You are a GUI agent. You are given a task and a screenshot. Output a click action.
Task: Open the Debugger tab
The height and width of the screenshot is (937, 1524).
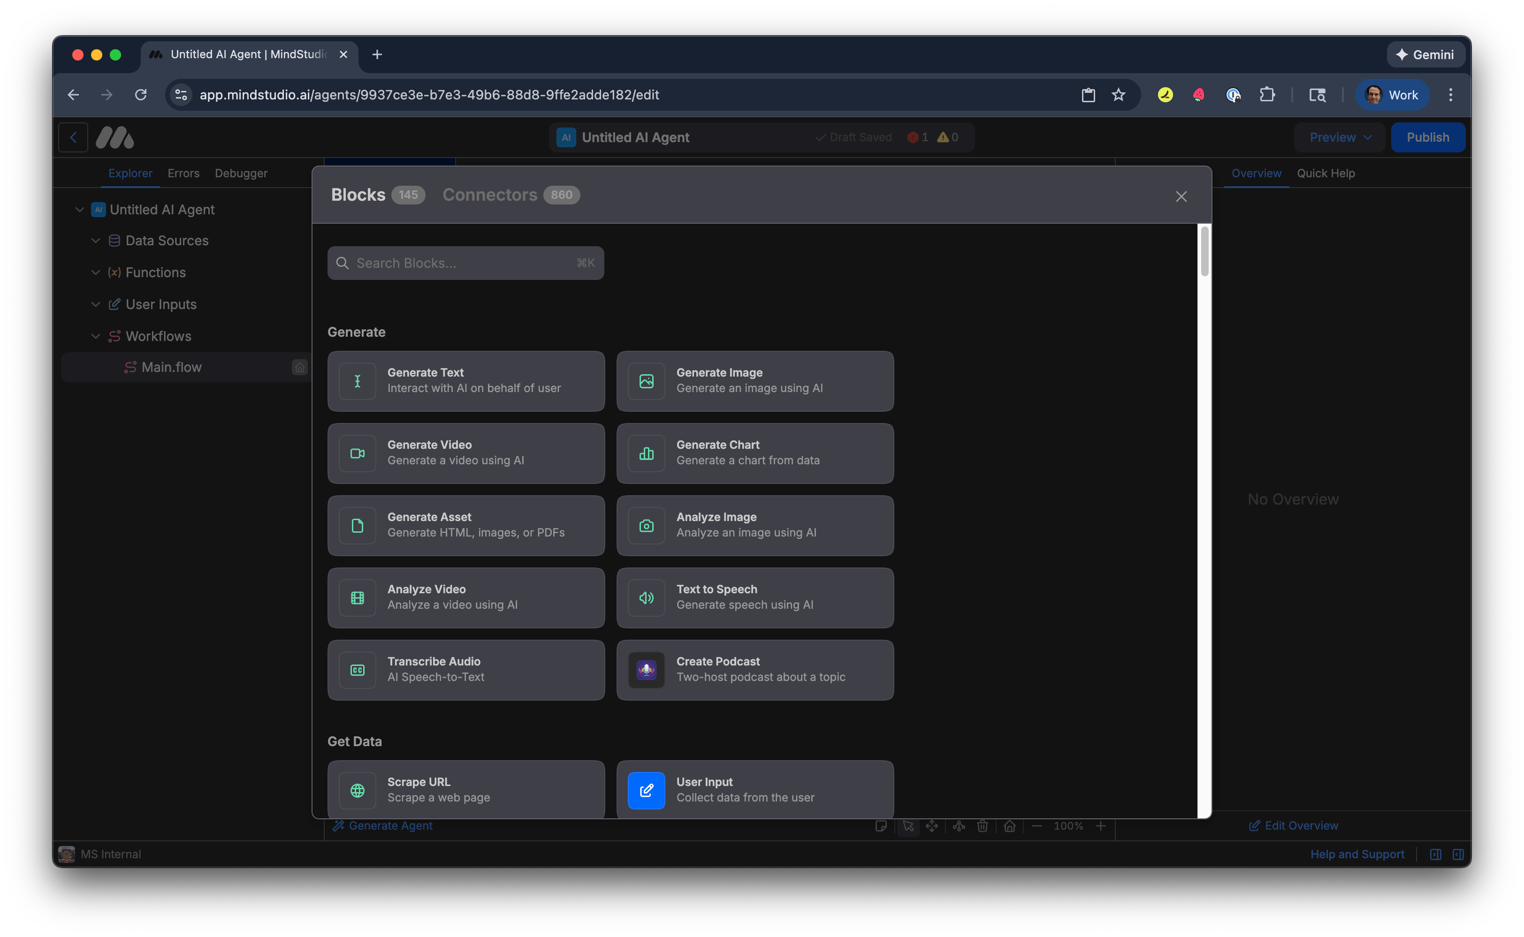point(241,173)
